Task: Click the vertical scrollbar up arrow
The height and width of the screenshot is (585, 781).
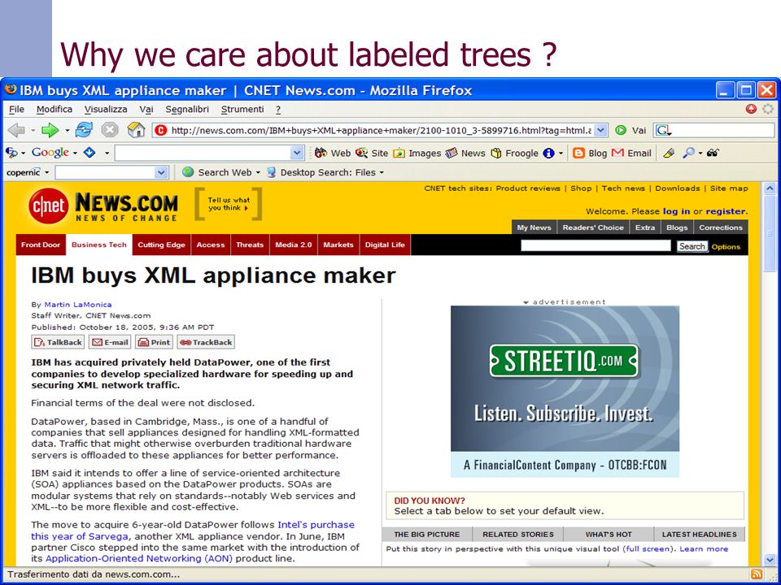Action: [770, 188]
